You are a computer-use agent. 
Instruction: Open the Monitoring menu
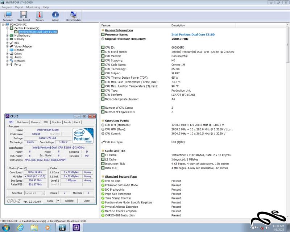pos(33,7)
